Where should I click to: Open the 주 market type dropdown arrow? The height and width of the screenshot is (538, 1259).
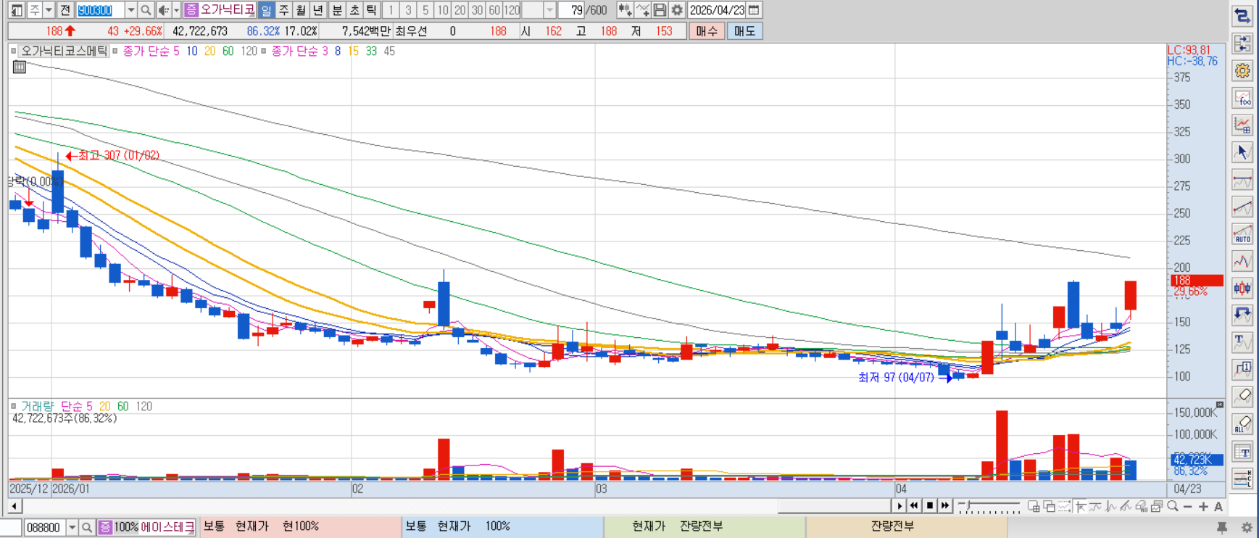pyautogui.click(x=49, y=10)
